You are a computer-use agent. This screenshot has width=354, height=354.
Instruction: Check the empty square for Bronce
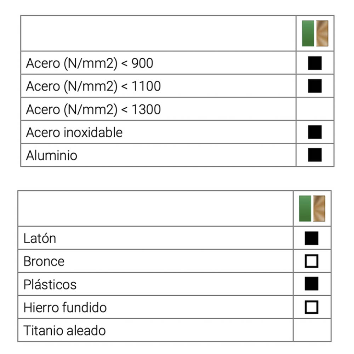312,261
